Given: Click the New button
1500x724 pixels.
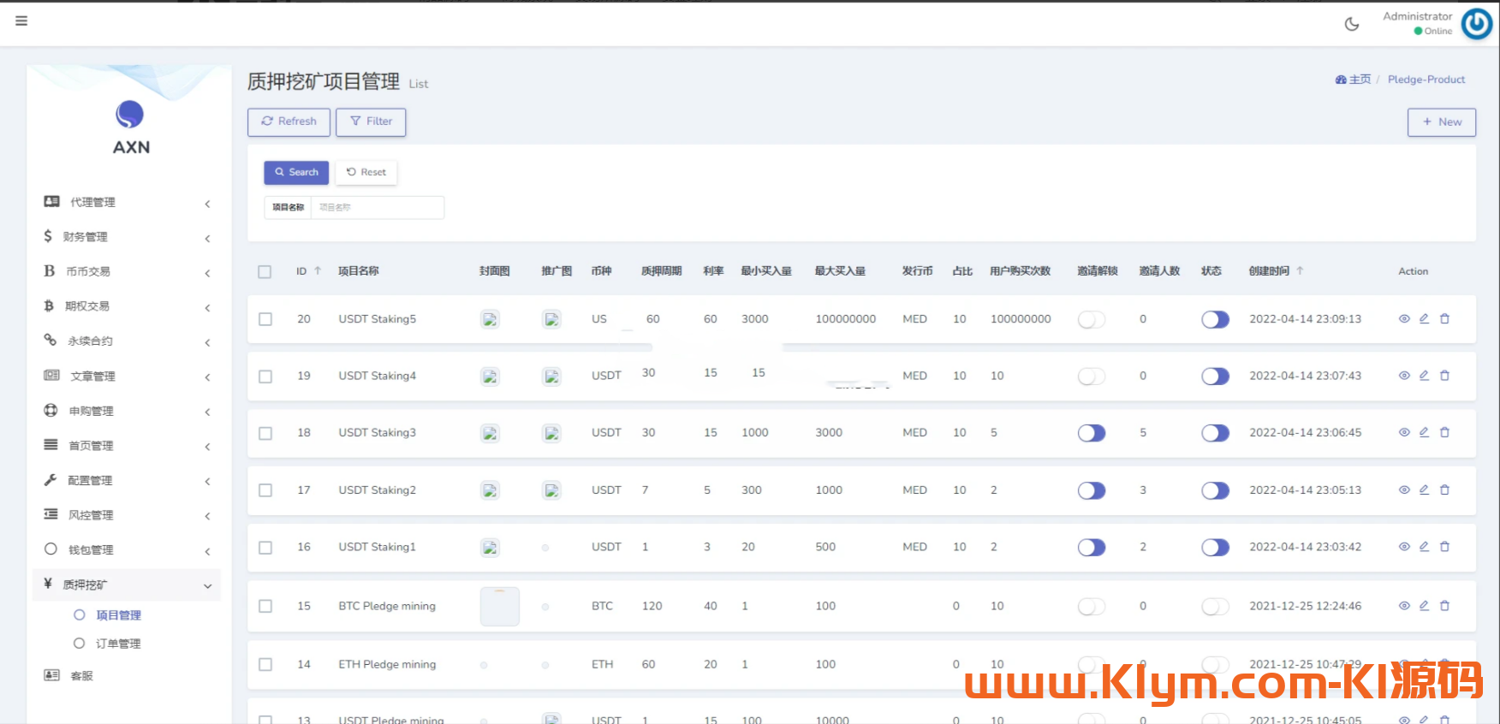Looking at the screenshot, I should (1441, 122).
